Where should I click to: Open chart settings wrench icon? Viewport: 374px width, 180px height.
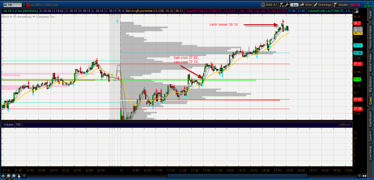(287, 5)
